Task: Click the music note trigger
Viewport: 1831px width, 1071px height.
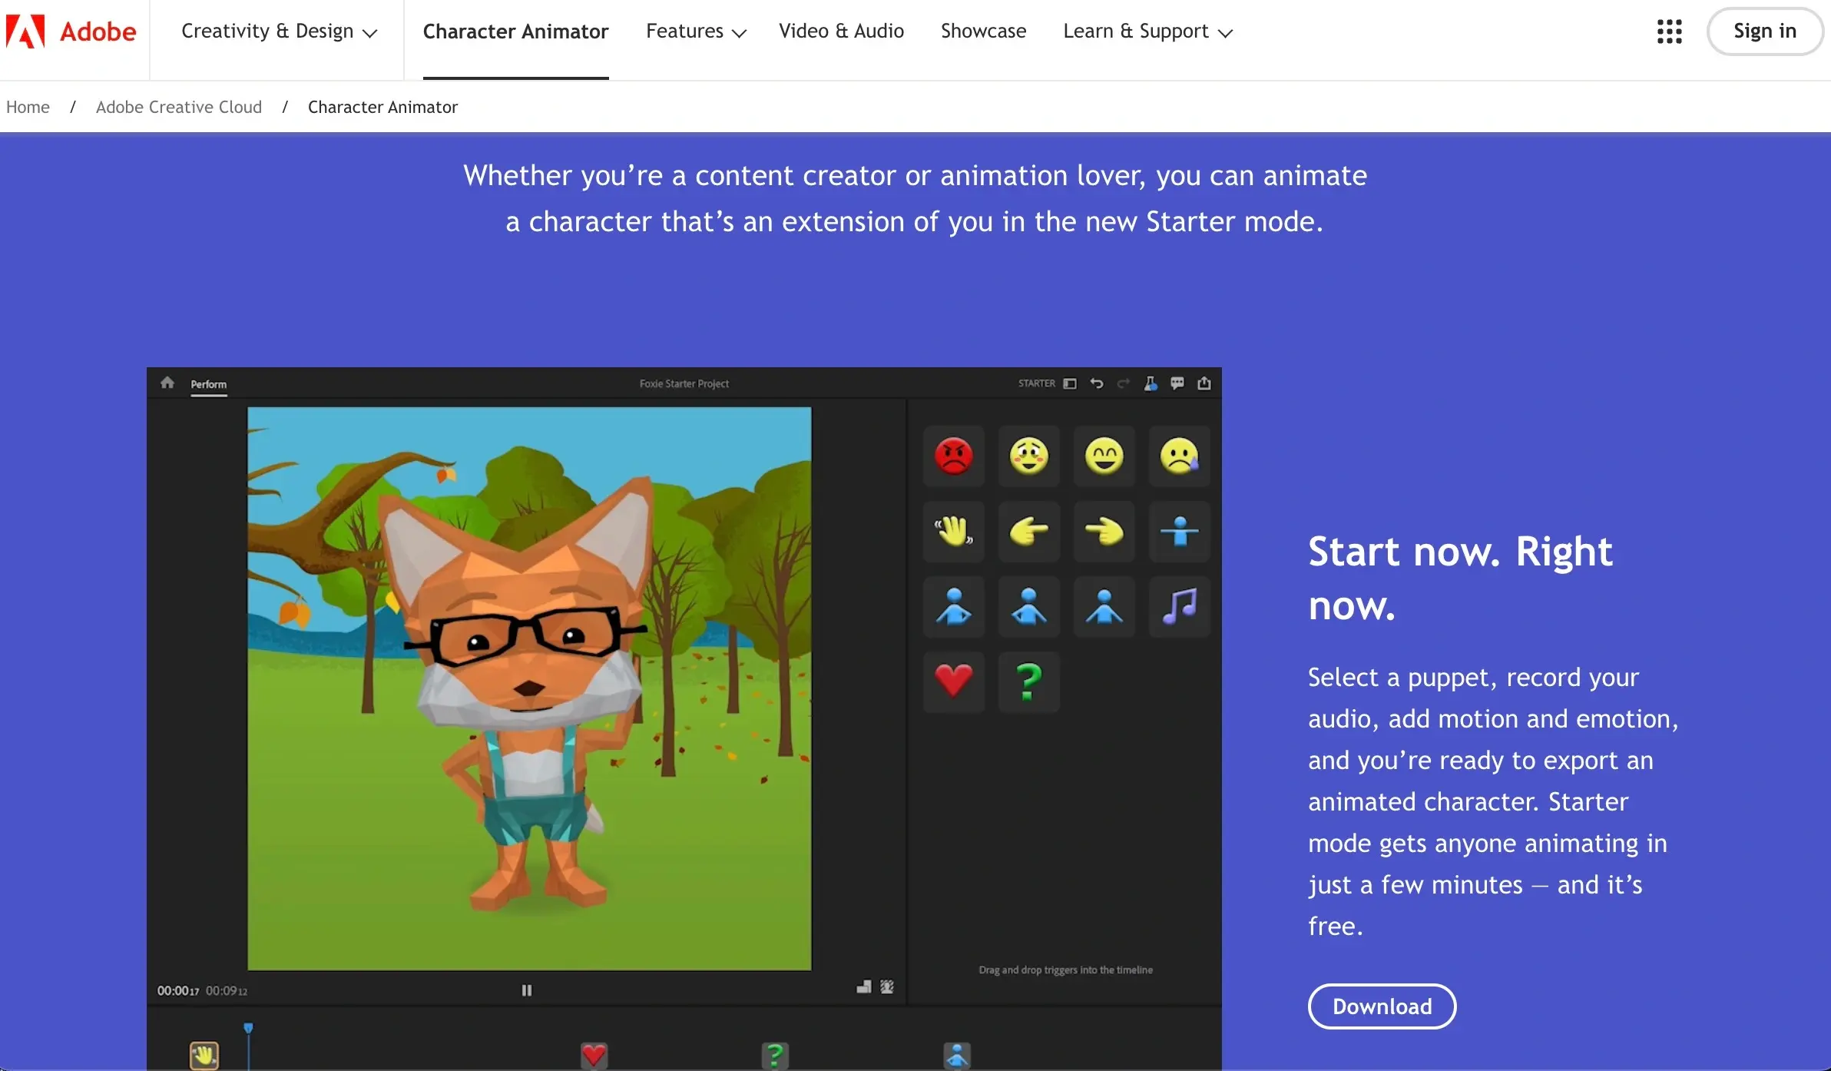Action: (x=1180, y=606)
